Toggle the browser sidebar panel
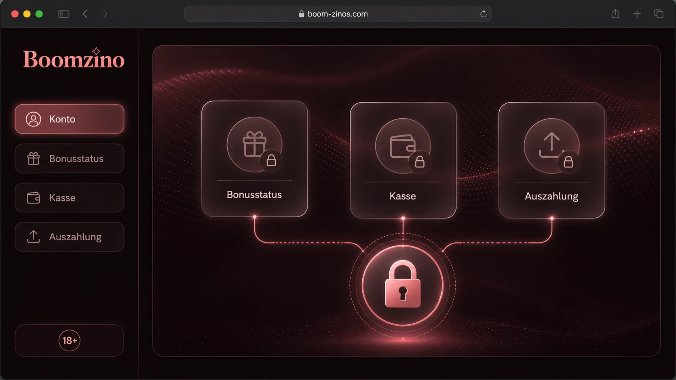 pos(63,14)
